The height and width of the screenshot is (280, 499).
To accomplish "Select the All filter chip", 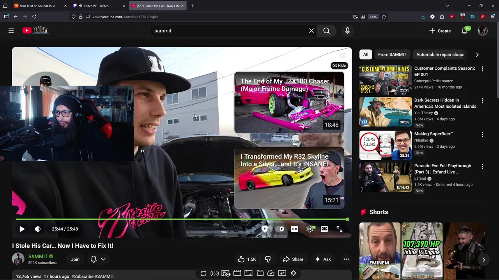I will 366,54.
